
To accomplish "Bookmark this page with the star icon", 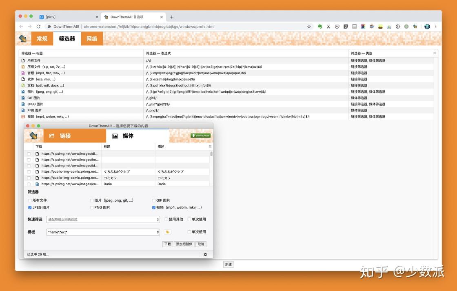I will tap(309, 27).
